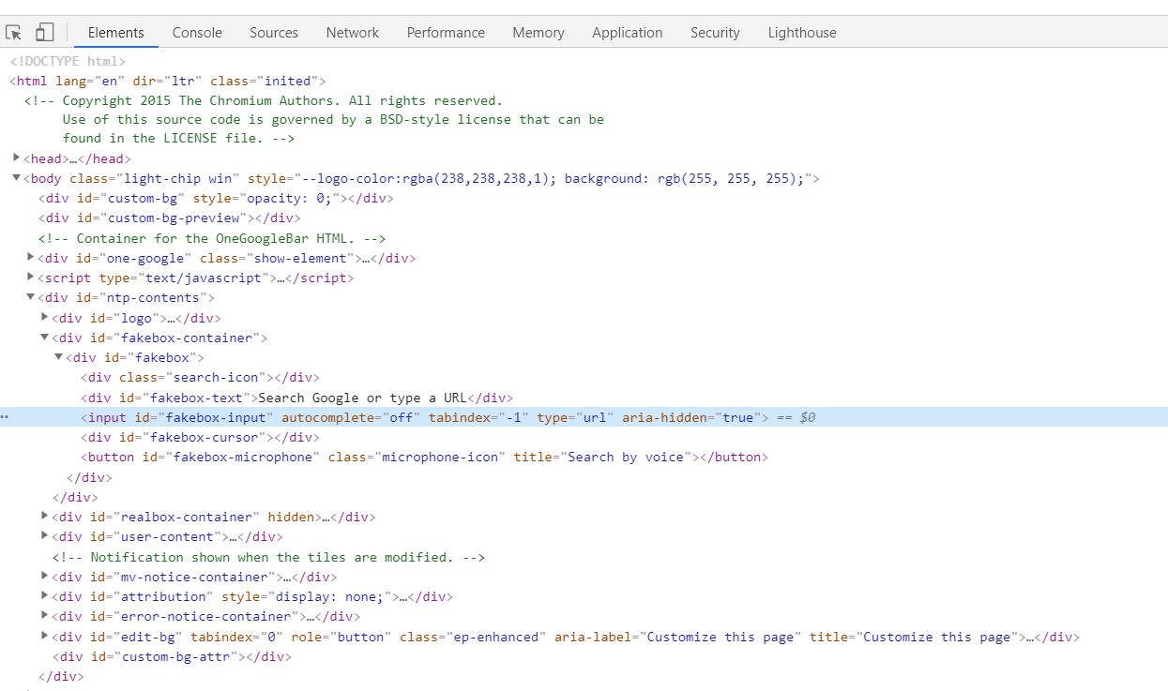Expand the mv-notice-container div arrow

(45, 576)
